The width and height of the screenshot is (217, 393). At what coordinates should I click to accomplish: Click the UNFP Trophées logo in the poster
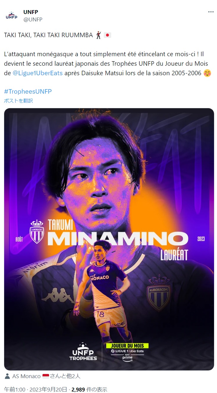[x=83, y=352]
